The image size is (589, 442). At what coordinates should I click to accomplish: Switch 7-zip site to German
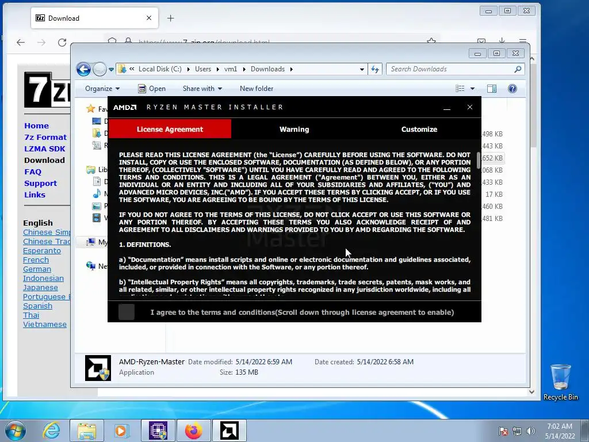[x=37, y=269]
